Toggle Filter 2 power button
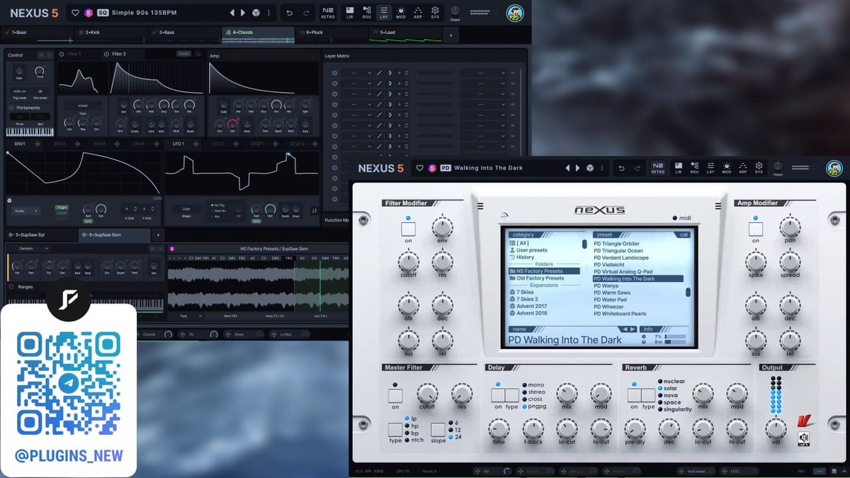 [x=106, y=54]
